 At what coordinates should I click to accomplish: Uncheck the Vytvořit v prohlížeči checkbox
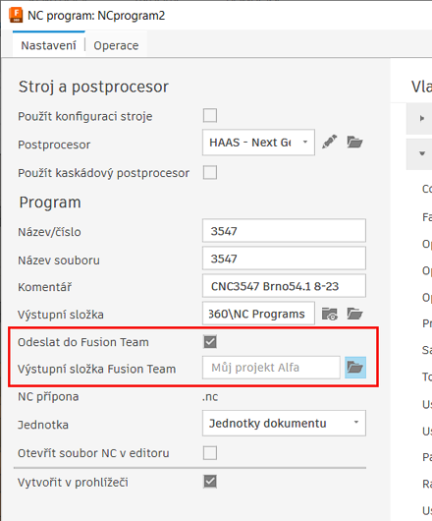(x=210, y=482)
